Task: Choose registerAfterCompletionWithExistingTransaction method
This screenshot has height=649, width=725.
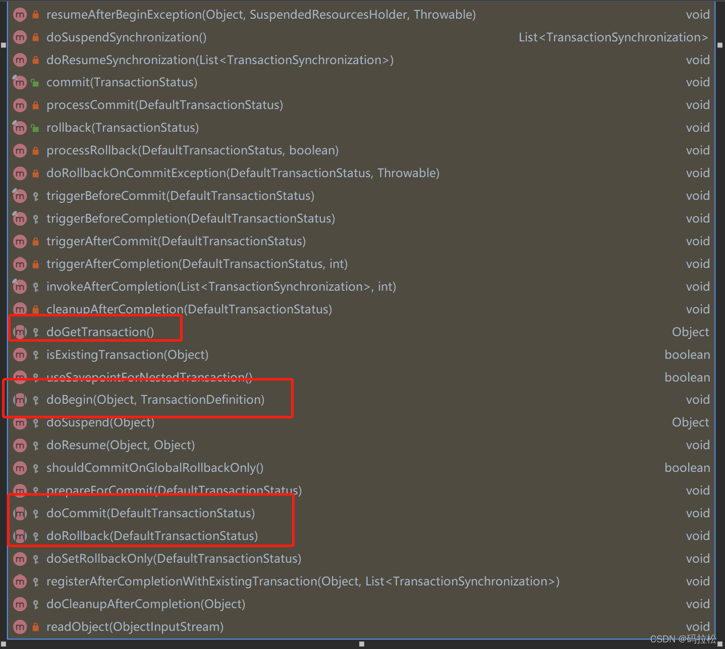Action: (x=303, y=581)
